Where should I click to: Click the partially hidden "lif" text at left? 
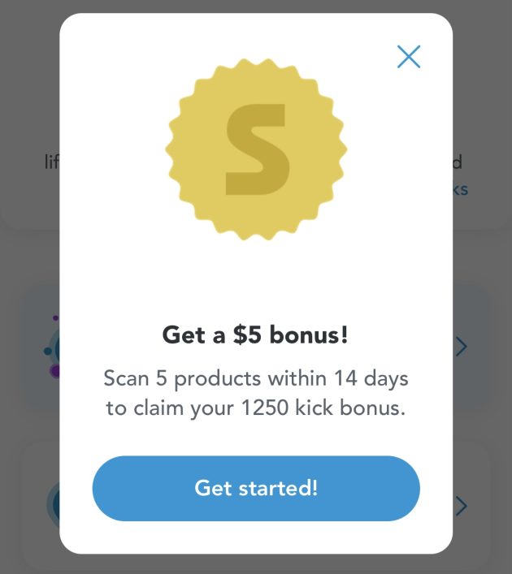click(51, 162)
